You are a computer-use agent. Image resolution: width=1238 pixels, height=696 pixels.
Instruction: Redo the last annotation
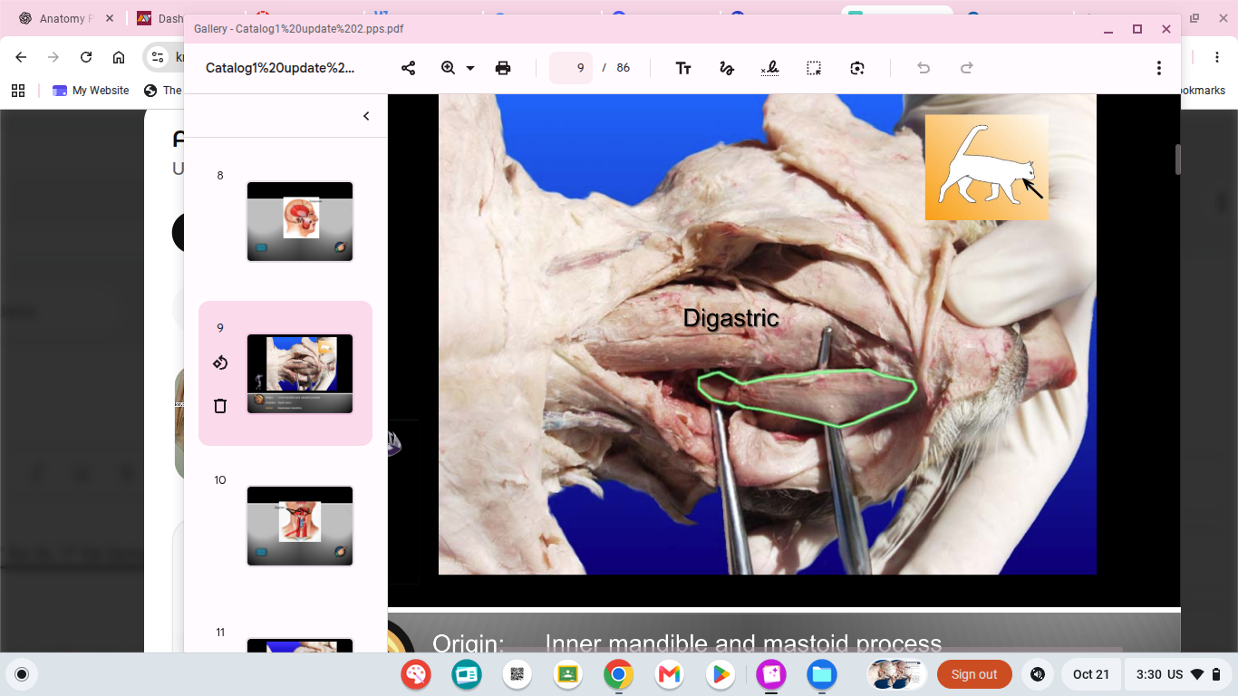point(967,68)
